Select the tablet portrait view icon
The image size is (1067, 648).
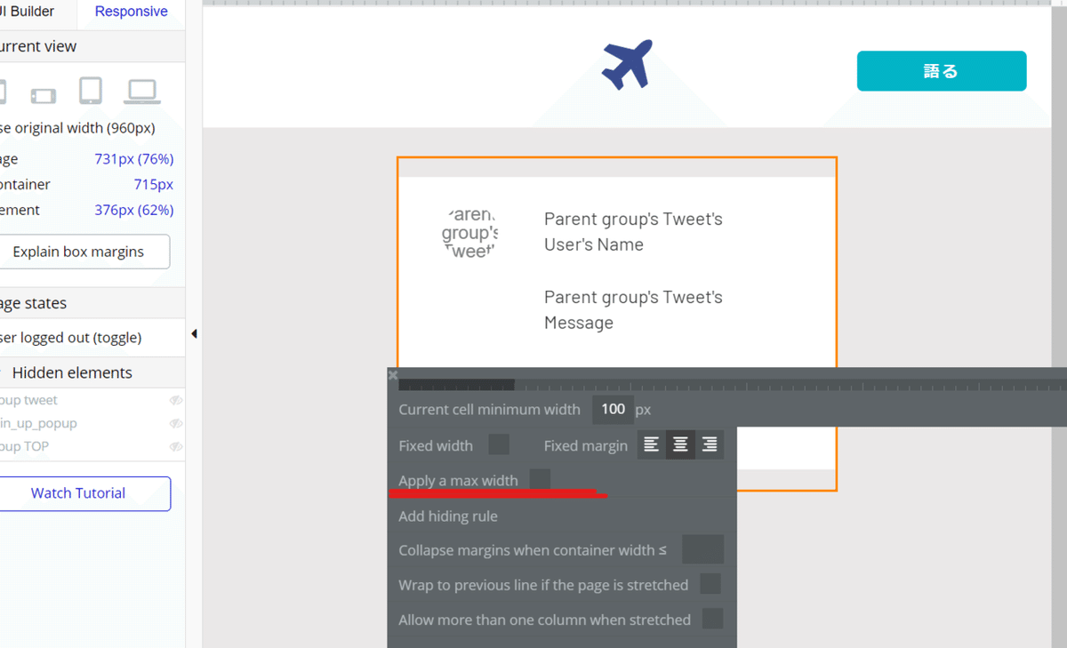click(91, 91)
